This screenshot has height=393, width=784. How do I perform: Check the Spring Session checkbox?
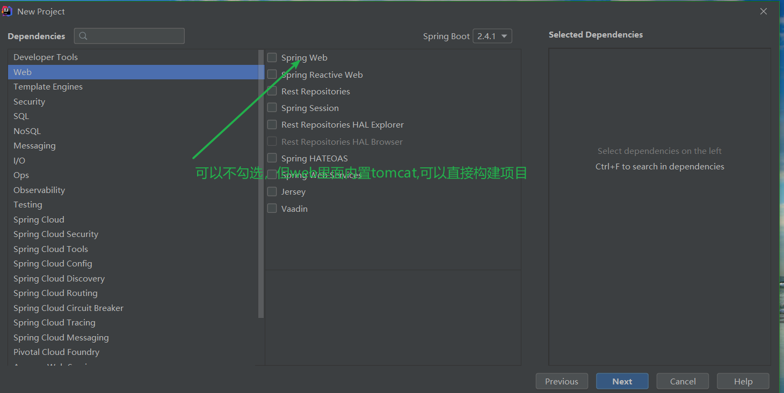(272, 108)
